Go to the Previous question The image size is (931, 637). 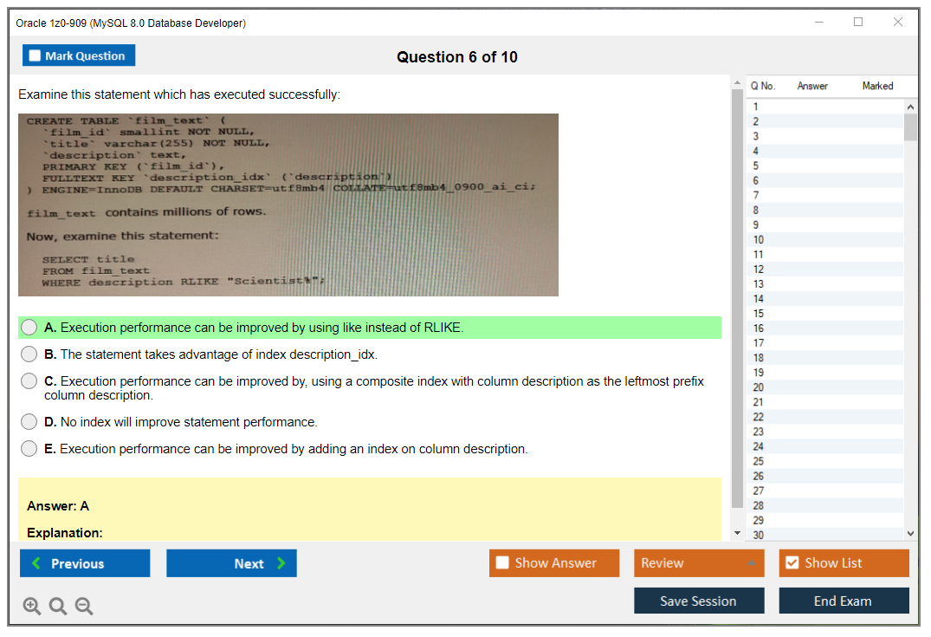[85, 563]
